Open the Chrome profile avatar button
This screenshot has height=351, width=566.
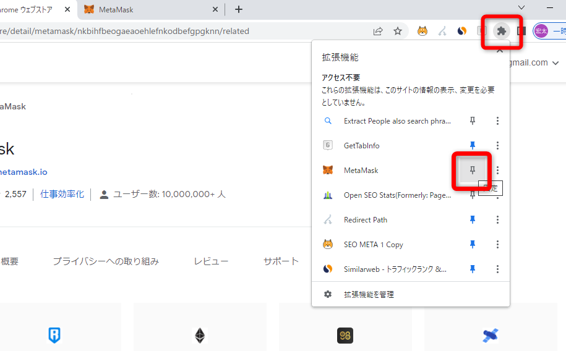tap(541, 31)
